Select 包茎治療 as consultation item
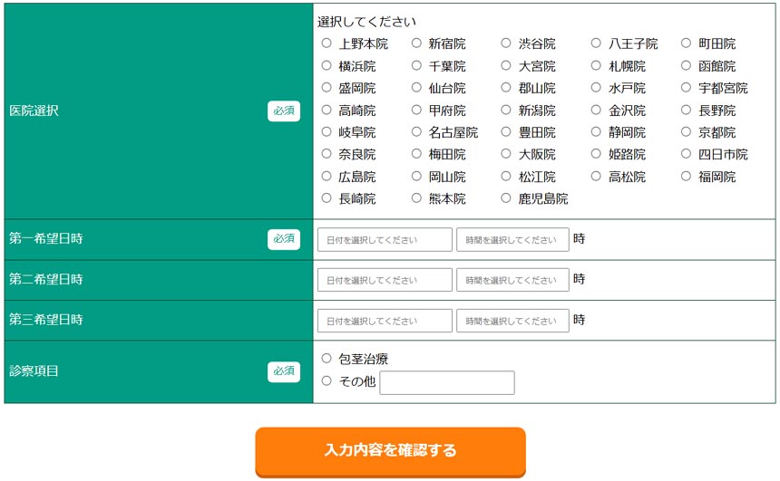 327,359
